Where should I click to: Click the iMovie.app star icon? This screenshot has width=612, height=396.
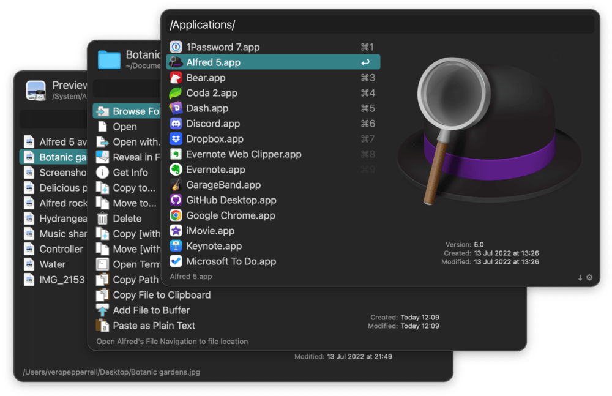[x=176, y=231]
